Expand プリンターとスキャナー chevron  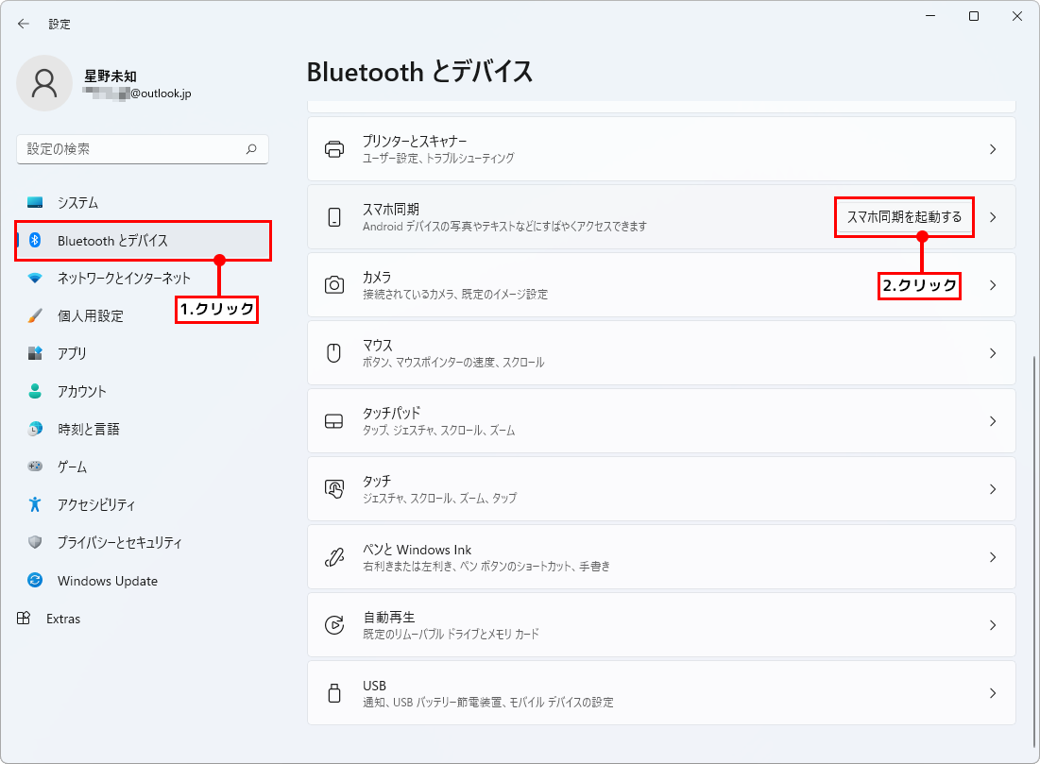tap(993, 149)
